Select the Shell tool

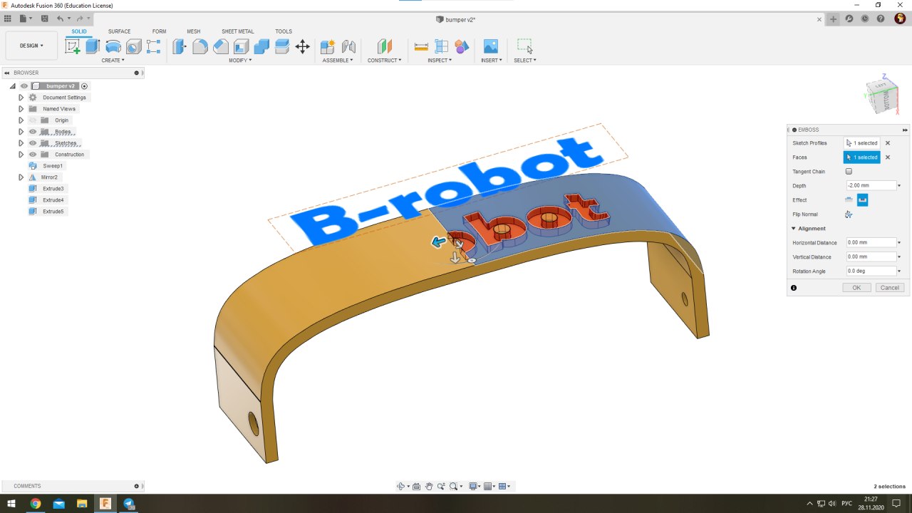click(241, 47)
